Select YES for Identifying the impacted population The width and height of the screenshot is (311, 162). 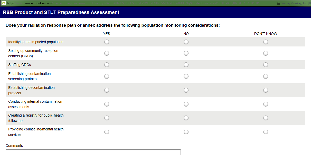[x=107, y=42]
